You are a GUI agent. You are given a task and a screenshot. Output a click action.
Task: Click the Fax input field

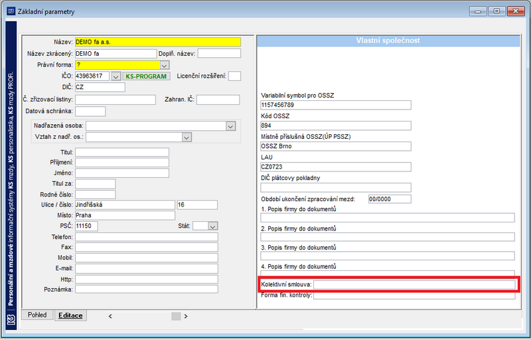click(x=147, y=247)
